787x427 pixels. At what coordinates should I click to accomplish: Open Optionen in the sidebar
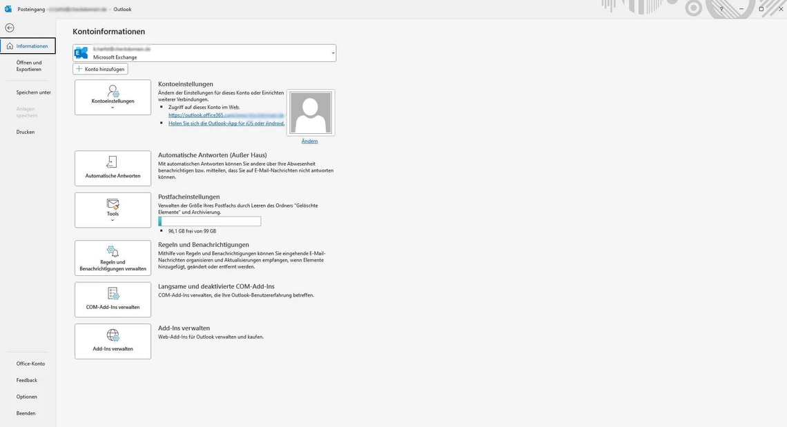27,397
